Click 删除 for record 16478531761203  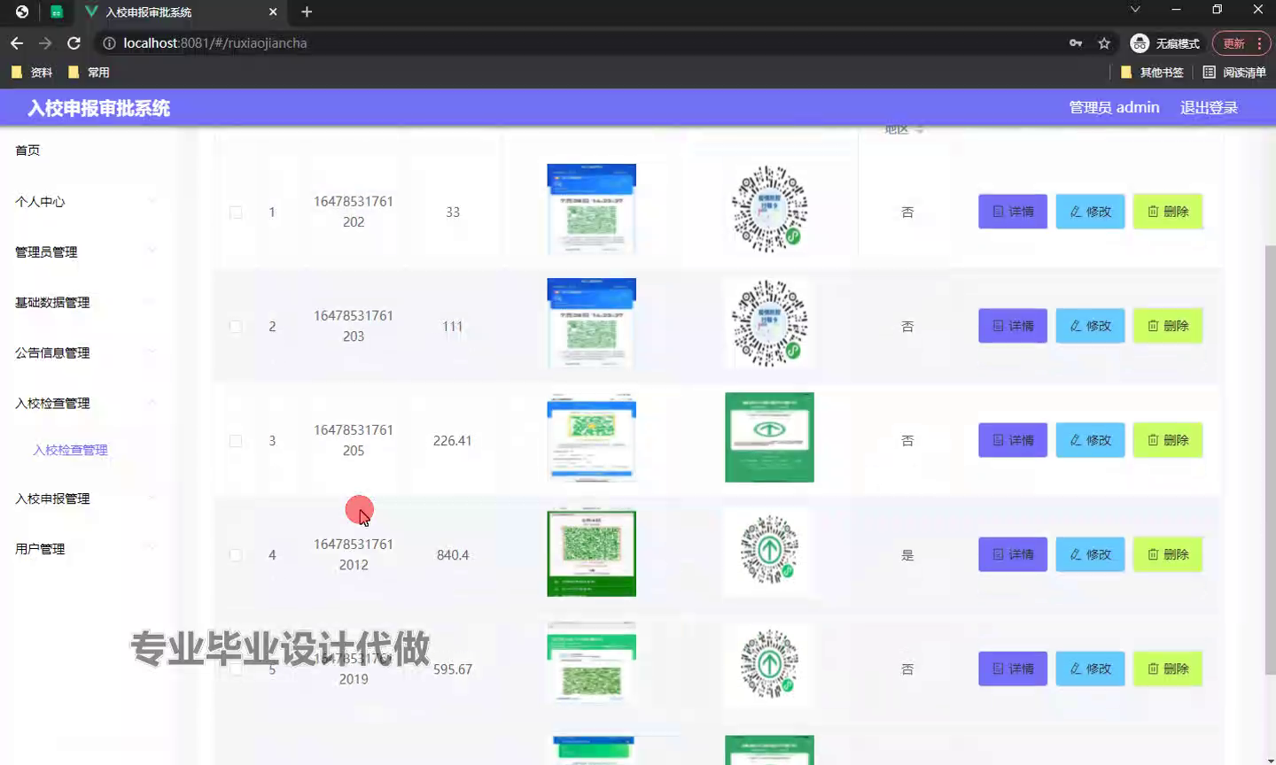[x=1168, y=326]
